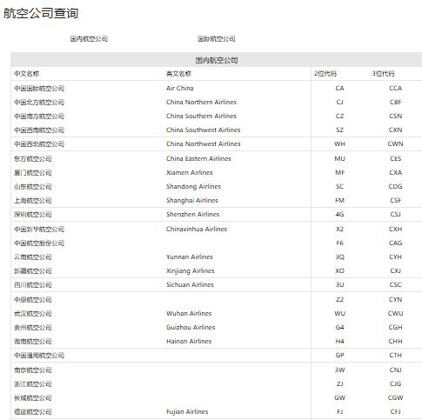
Task: Click the F6 code cell
Action: pos(339,243)
